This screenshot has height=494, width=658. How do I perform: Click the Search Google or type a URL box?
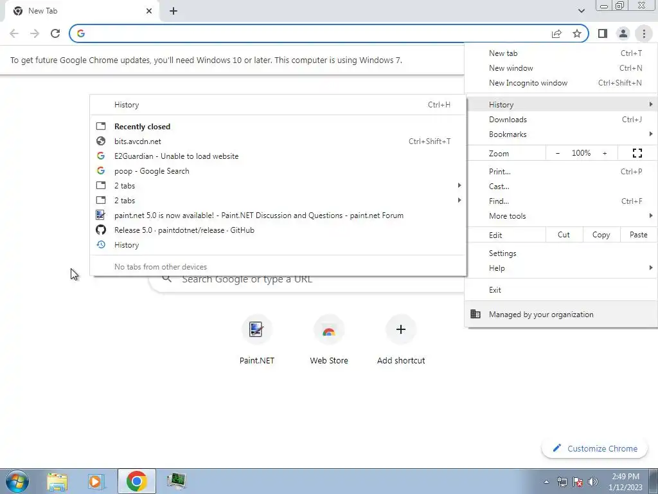[308, 285]
